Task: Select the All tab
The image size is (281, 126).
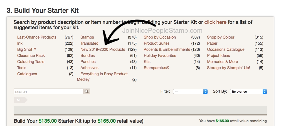Action: (19, 100)
